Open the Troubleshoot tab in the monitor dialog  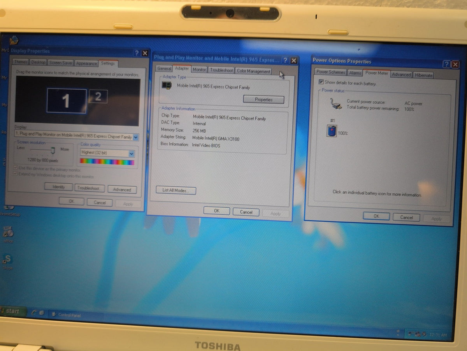221,70
